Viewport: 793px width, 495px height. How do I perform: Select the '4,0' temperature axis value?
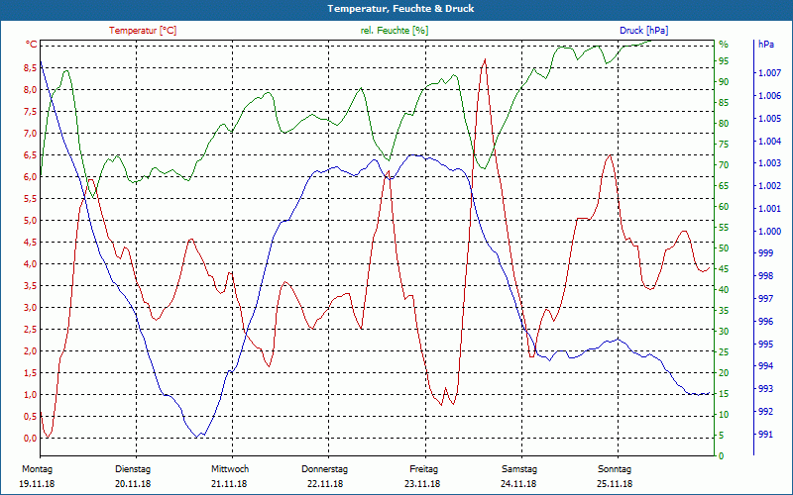(x=30, y=263)
